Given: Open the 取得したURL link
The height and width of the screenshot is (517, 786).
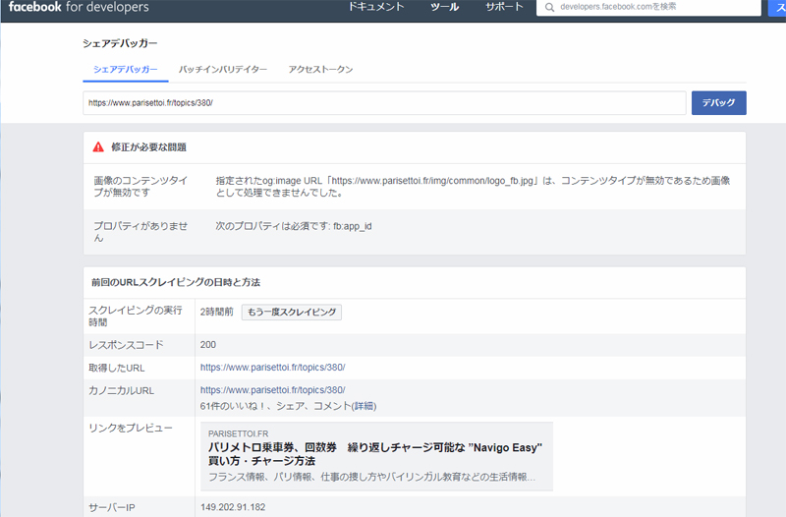Looking at the screenshot, I should pos(273,367).
